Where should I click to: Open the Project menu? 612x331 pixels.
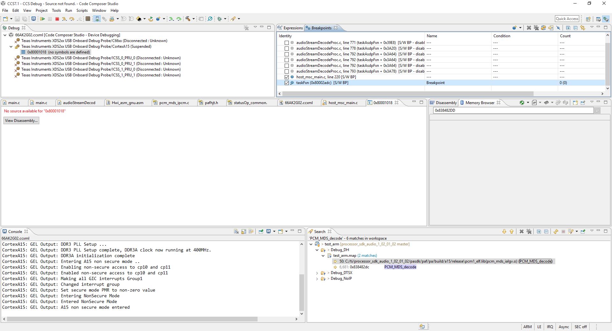point(41,11)
